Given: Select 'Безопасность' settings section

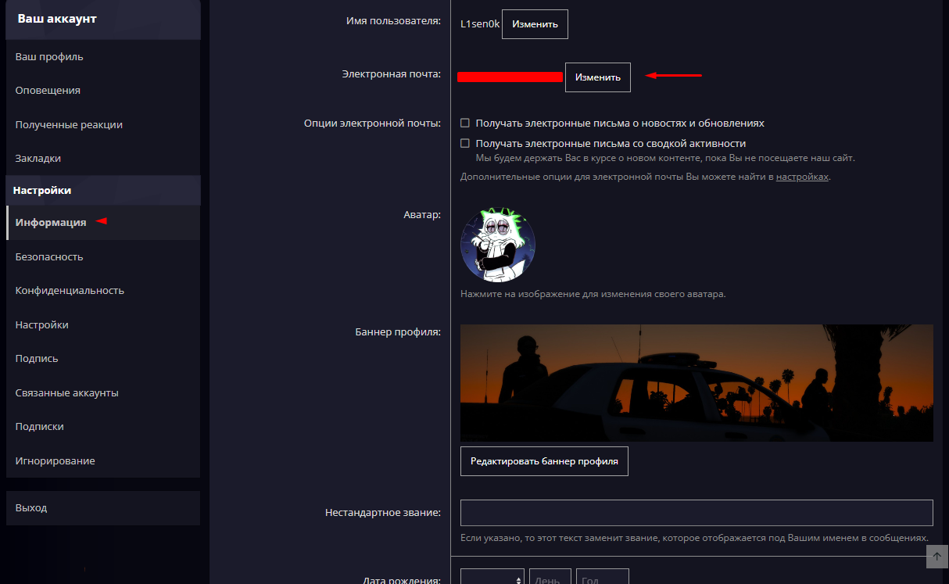Looking at the screenshot, I should click(49, 256).
